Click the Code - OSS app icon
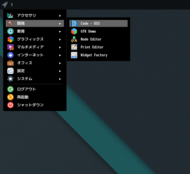The height and width of the screenshot is (174, 190). click(x=74, y=23)
